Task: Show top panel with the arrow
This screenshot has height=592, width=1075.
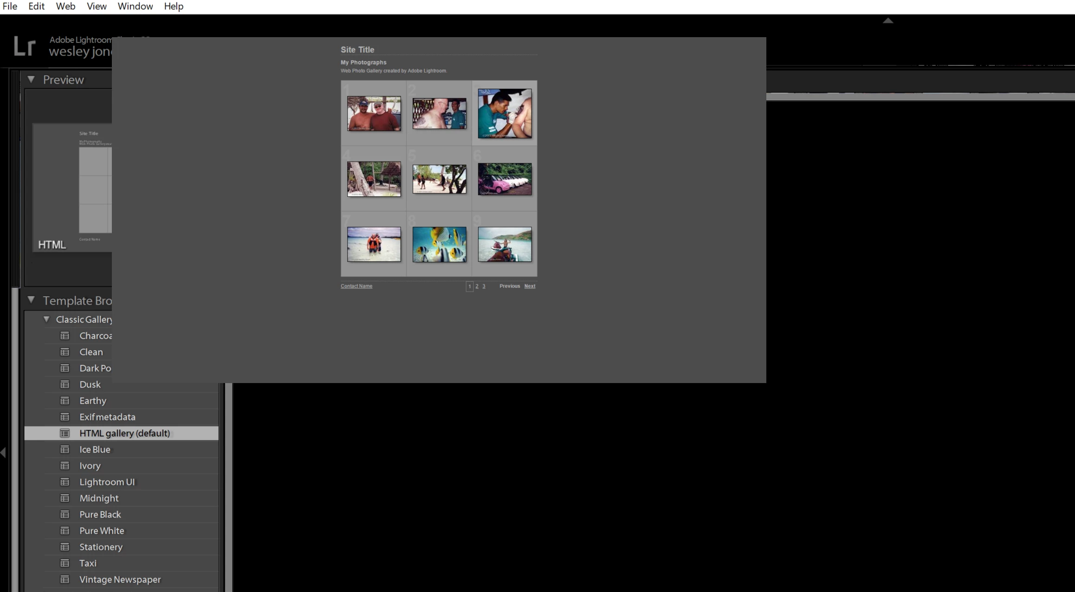Action: pos(887,20)
